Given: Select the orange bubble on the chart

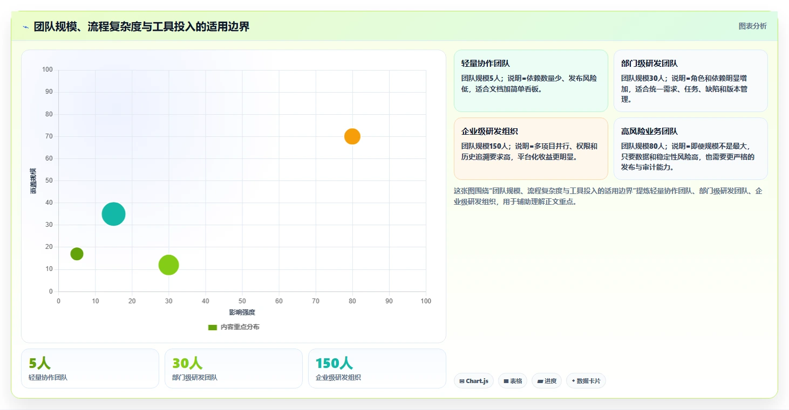Looking at the screenshot, I should [352, 136].
